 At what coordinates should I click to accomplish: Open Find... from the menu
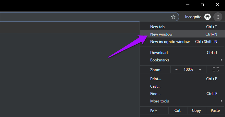click(x=182, y=94)
